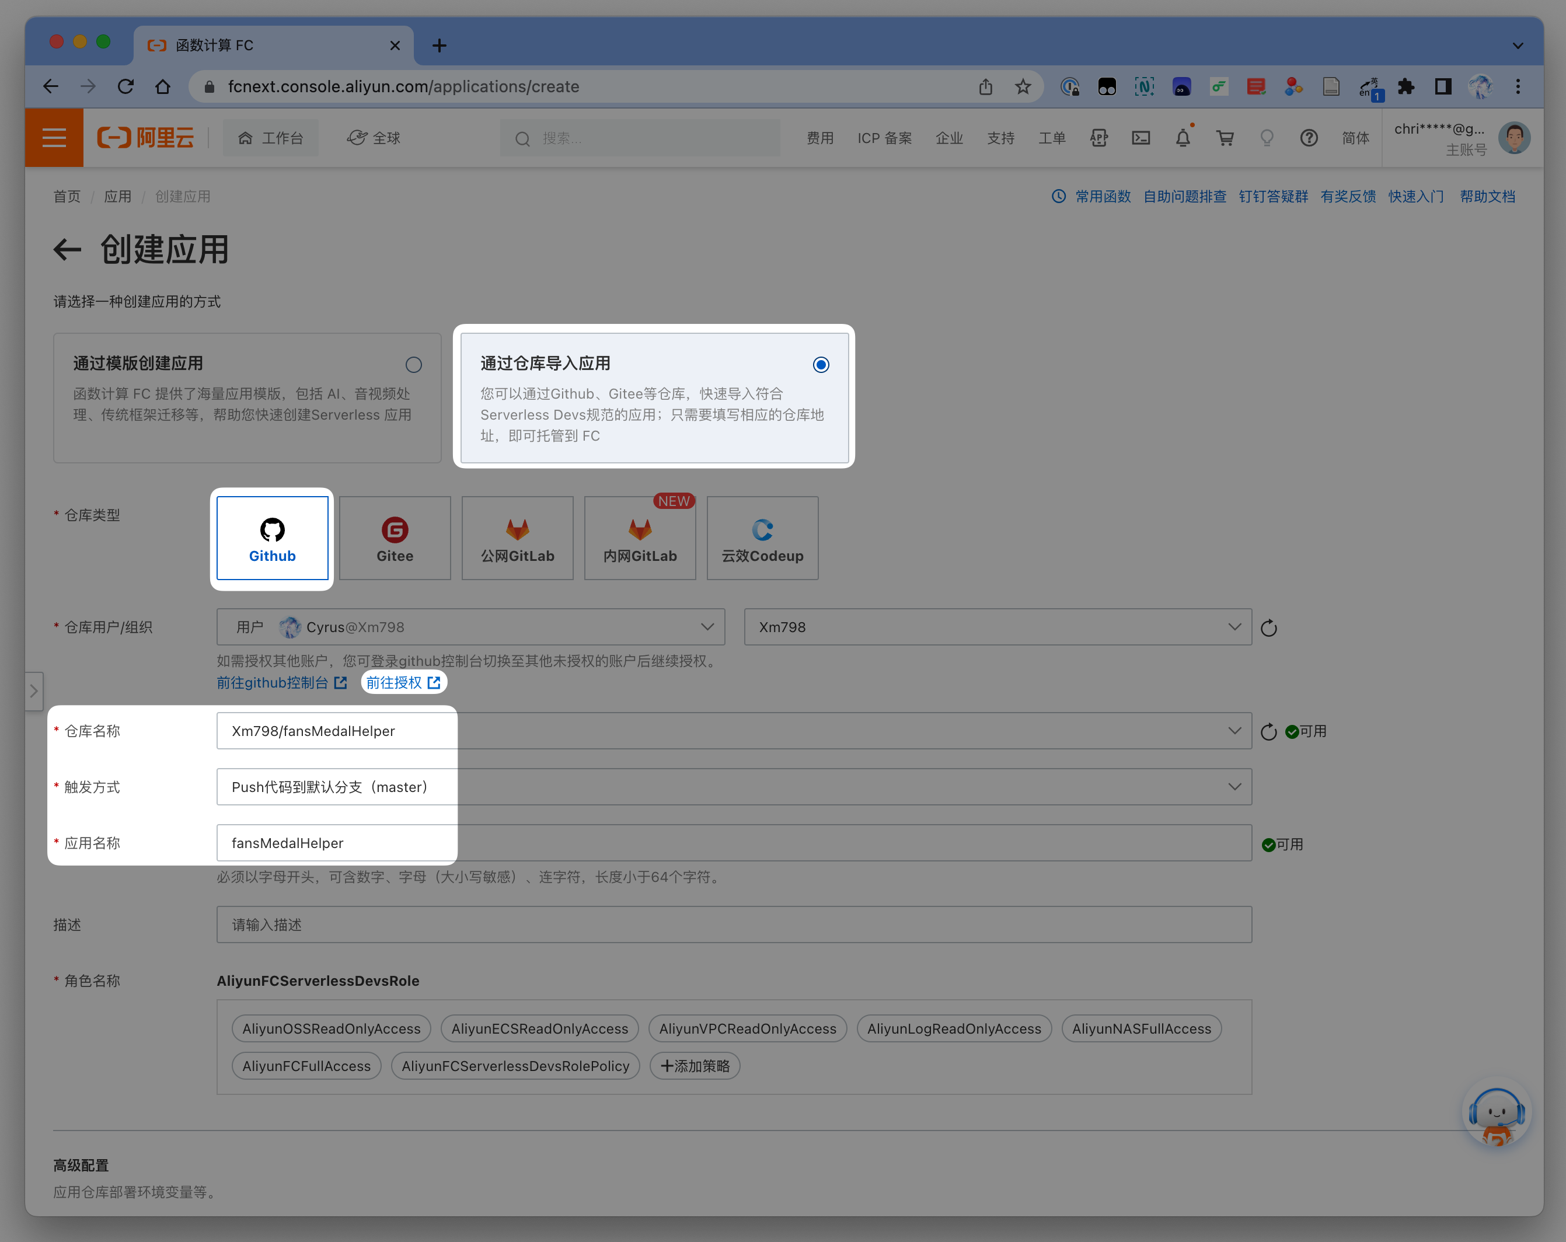Open the Aliyun hamburger menu
The image size is (1566, 1242).
pos(54,138)
